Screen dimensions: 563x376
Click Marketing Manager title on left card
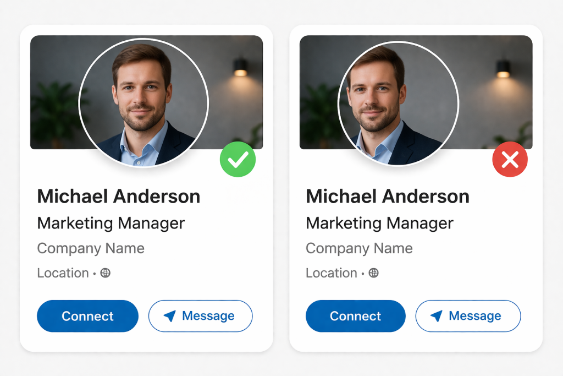point(111,223)
